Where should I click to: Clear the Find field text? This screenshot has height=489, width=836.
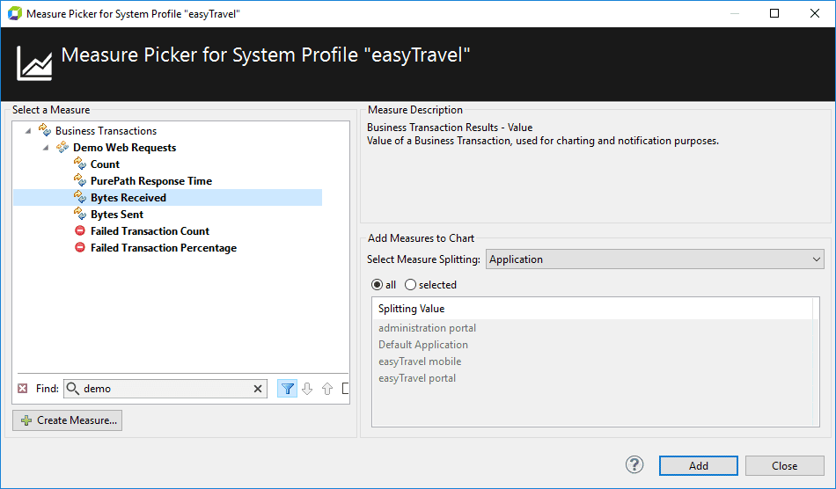258,389
